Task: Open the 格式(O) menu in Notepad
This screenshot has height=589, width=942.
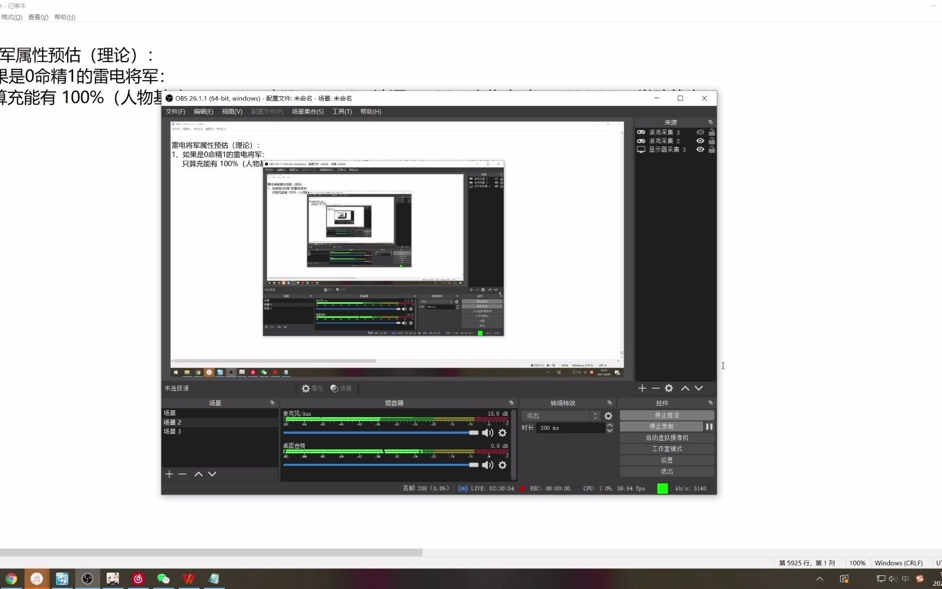Action: [11, 17]
